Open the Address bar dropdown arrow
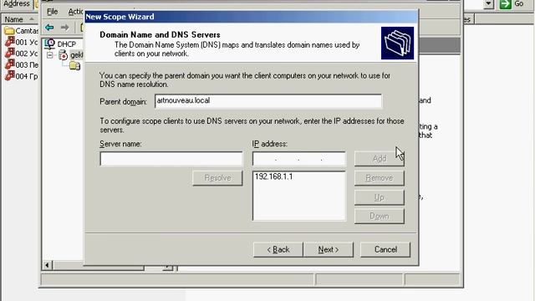 pyautogui.click(x=488, y=3)
